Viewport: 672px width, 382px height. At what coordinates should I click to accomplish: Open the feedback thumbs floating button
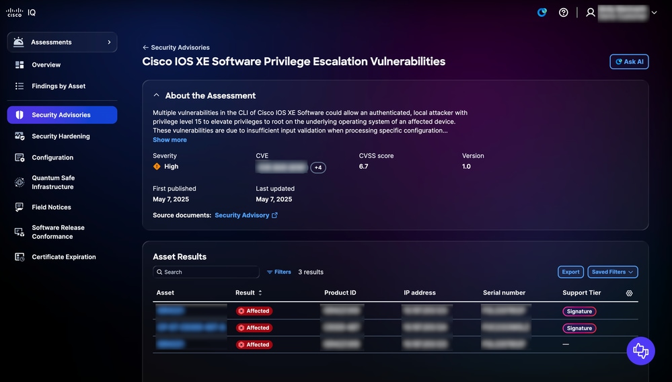tap(640, 351)
